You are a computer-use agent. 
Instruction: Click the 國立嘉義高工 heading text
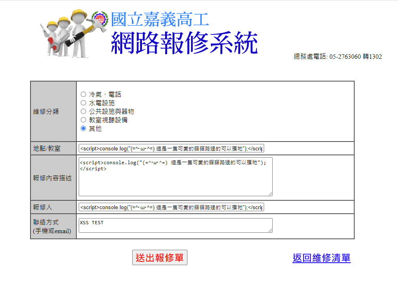point(160,19)
